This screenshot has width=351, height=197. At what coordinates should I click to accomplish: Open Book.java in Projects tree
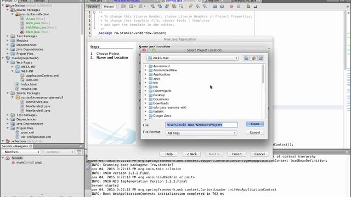[x=33, y=23]
